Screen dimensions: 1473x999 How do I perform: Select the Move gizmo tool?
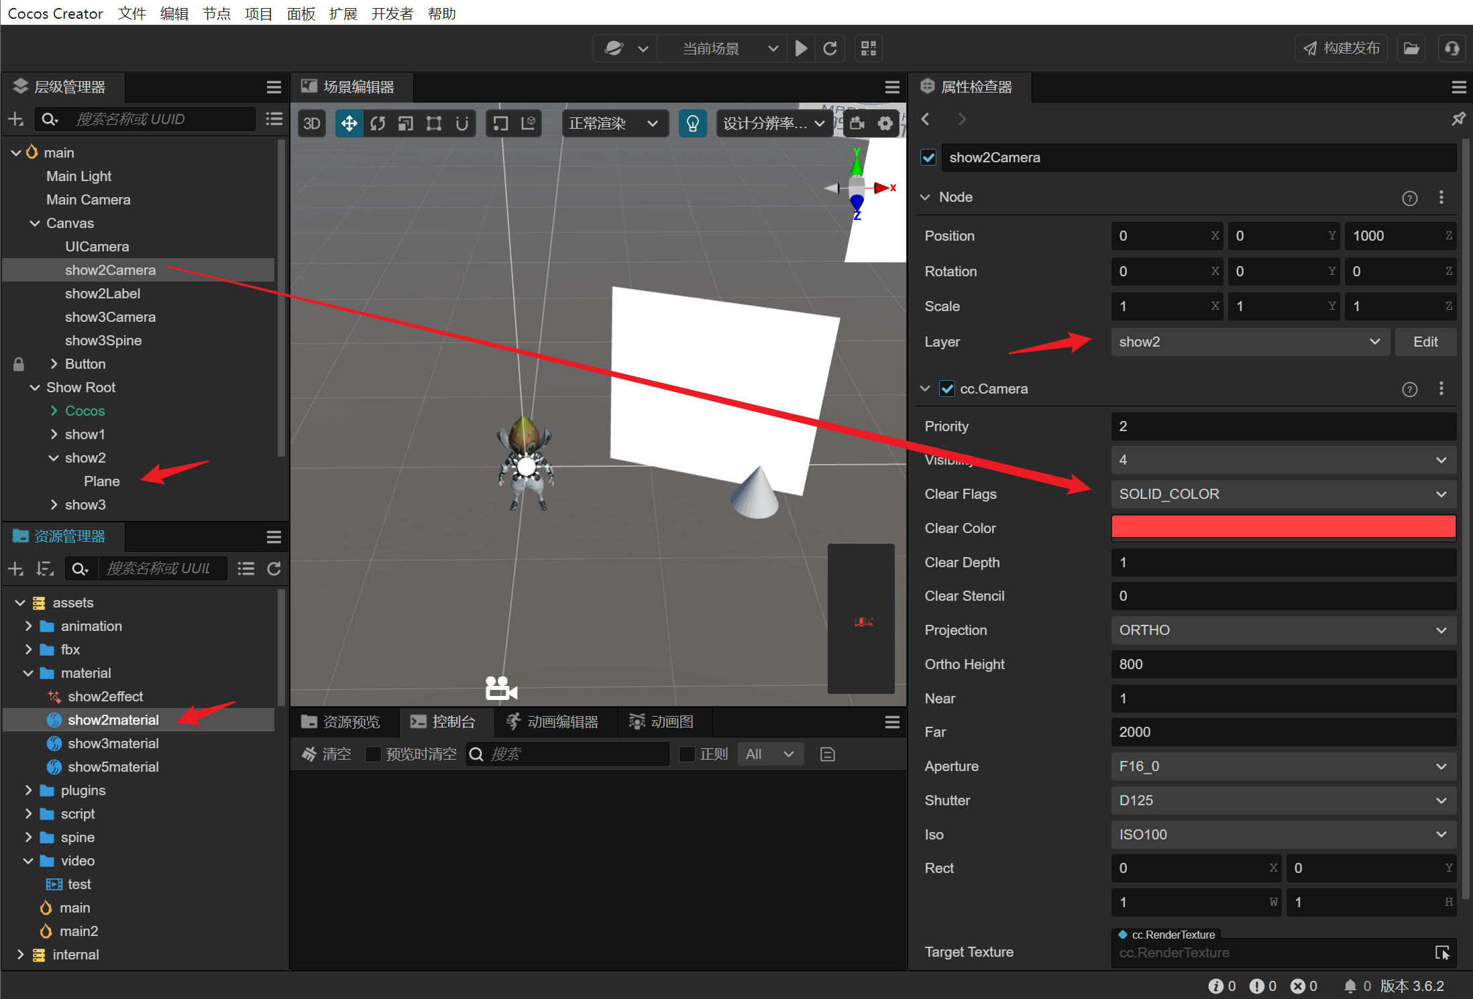tap(349, 123)
